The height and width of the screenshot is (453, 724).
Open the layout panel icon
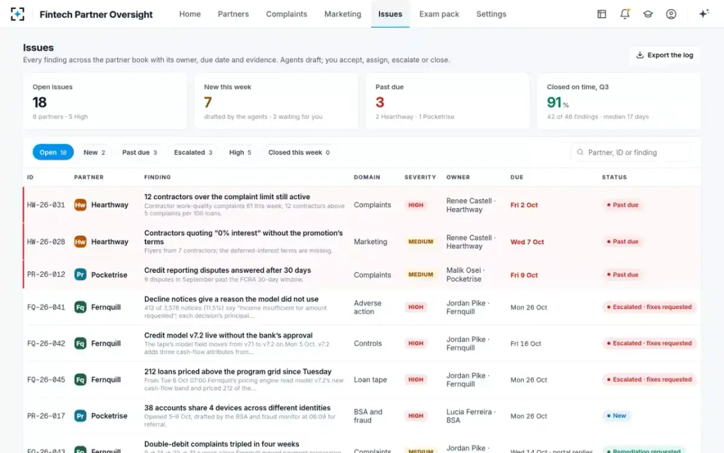pos(602,14)
